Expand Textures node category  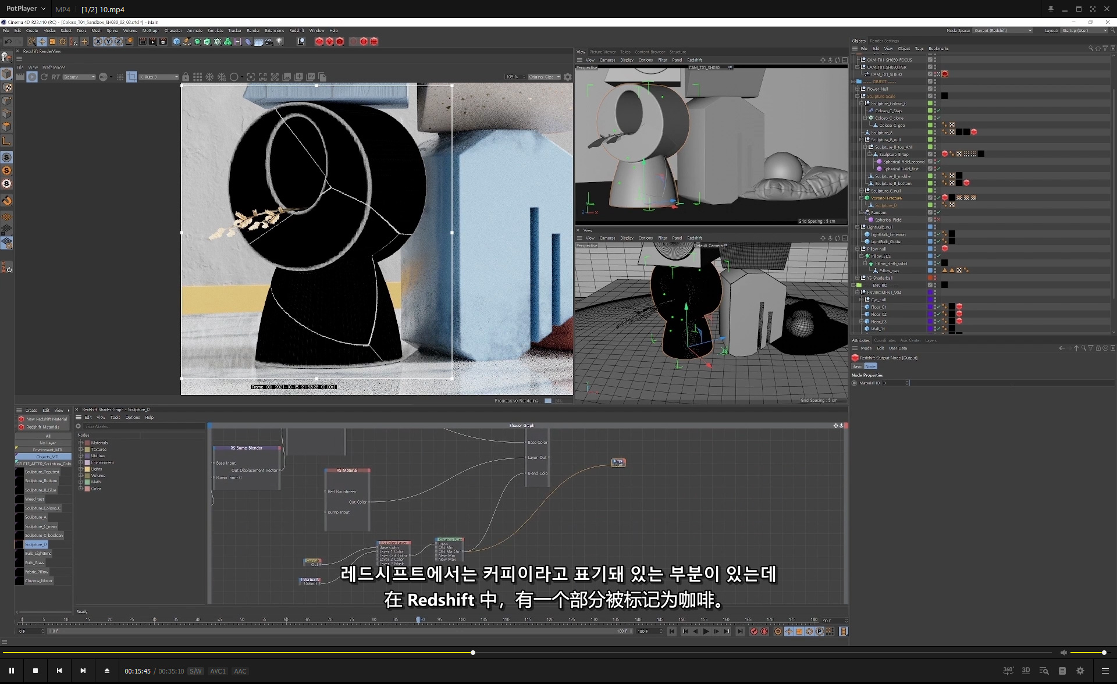80,449
